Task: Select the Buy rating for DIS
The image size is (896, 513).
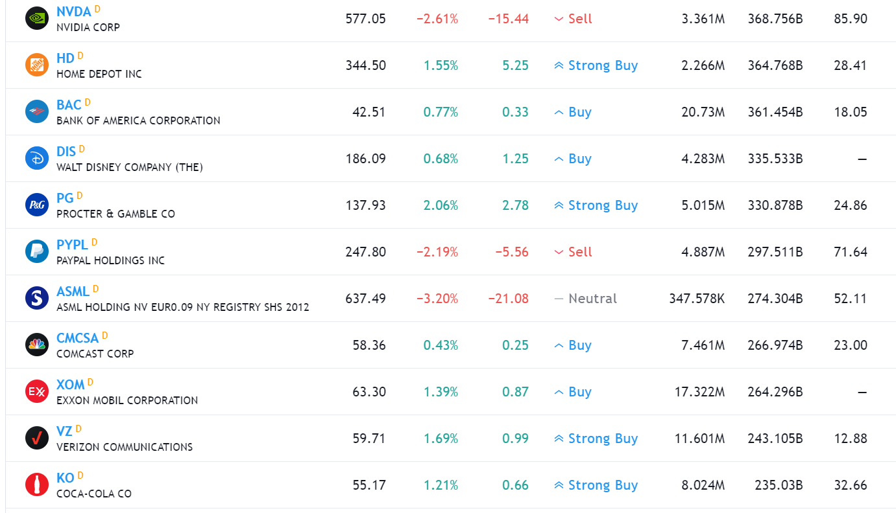Action: (x=572, y=159)
